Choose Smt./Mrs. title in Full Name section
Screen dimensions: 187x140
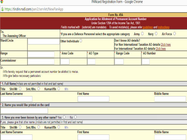(38, 88)
